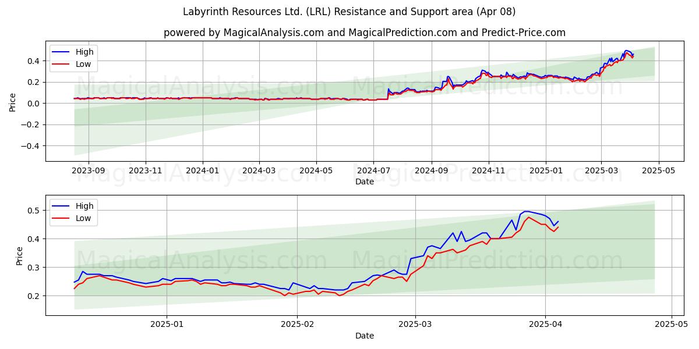Click the '−0.2' y-axis tick label

click(x=31, y=124)
